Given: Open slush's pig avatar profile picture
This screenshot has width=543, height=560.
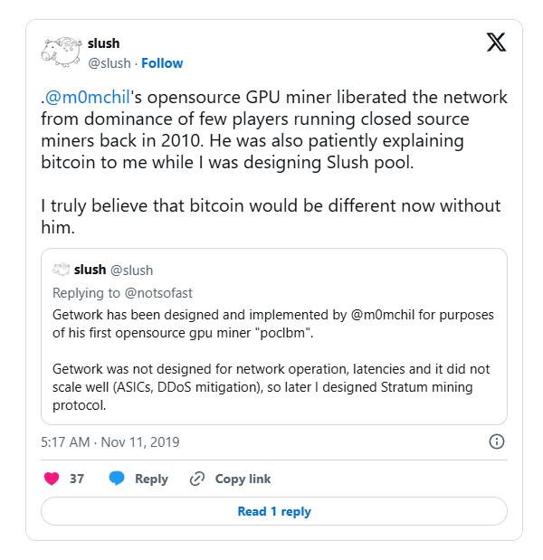Looking at the screenshot, I should tap(62, 52).
